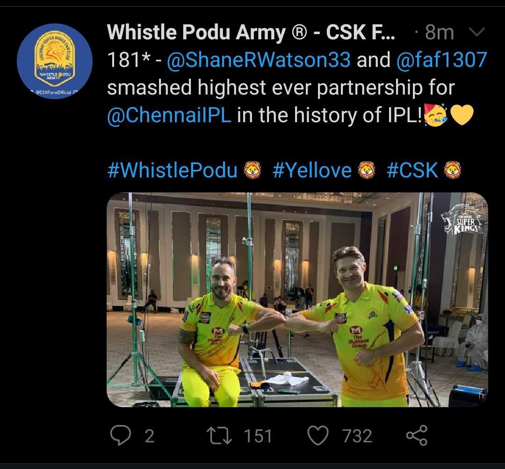
Task: View the 732 likes count
Action: (x=357, y=436)
